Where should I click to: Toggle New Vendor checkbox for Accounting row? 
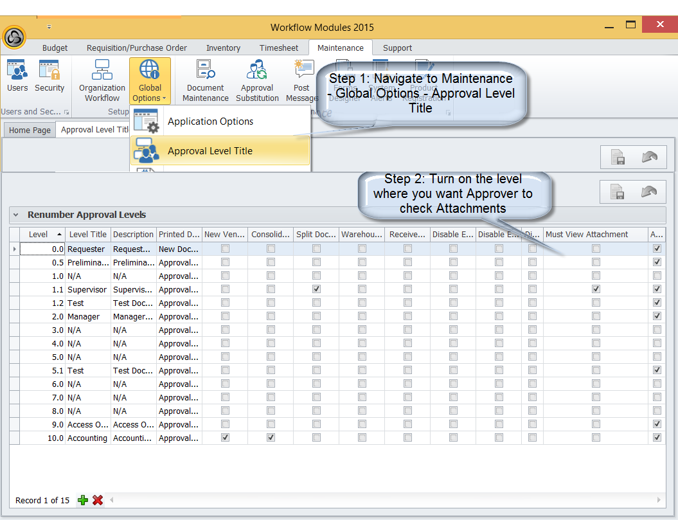pyautogui.click(x=225, y=438)
